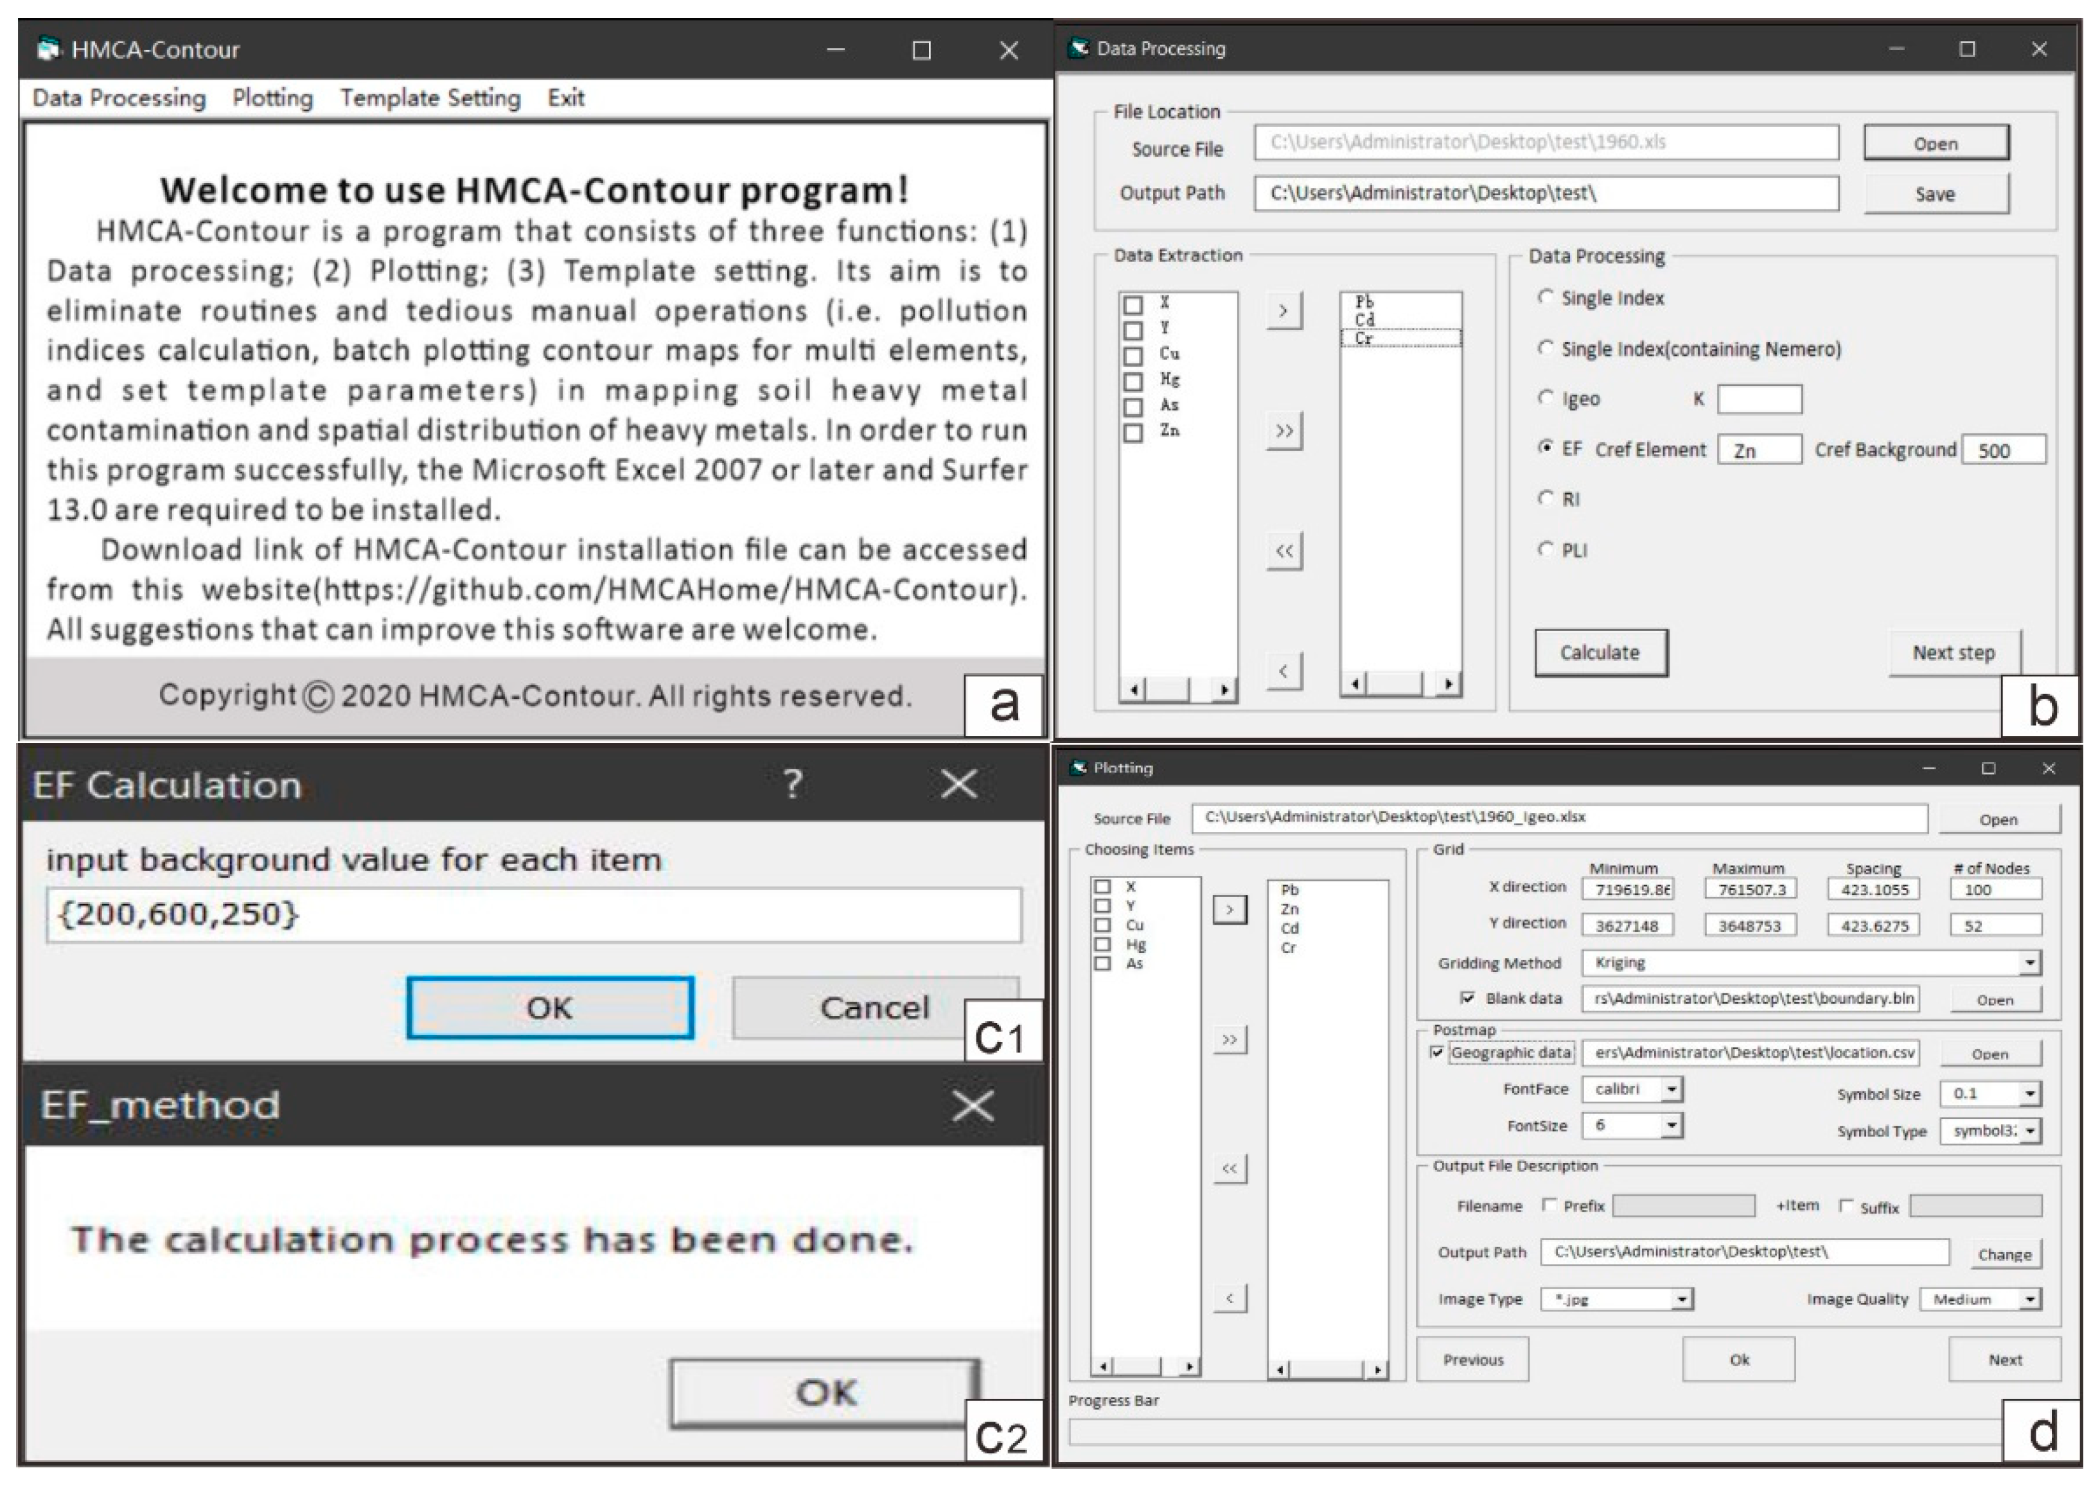Open the FontFace calibri dropdown

tap(1671, 1089)
